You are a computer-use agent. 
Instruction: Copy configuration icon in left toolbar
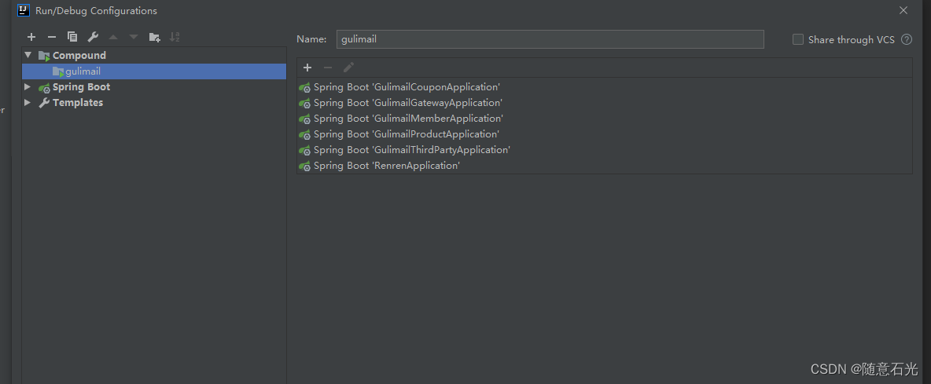72,38
